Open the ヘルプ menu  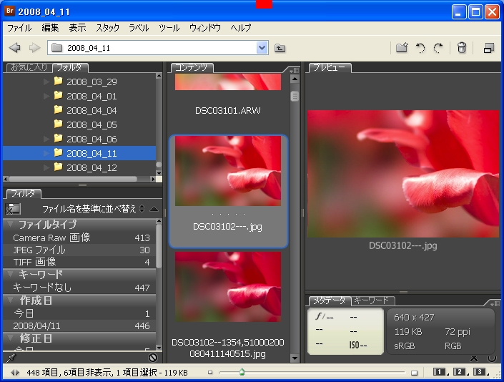241,28
